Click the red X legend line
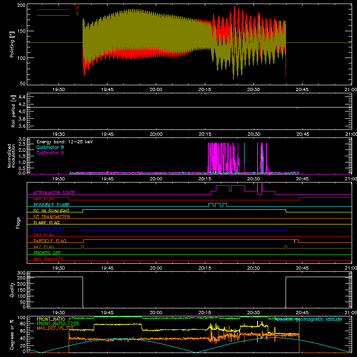Viewport: 357px width, 357px height. pyautogui.click(x=53, y=9)
